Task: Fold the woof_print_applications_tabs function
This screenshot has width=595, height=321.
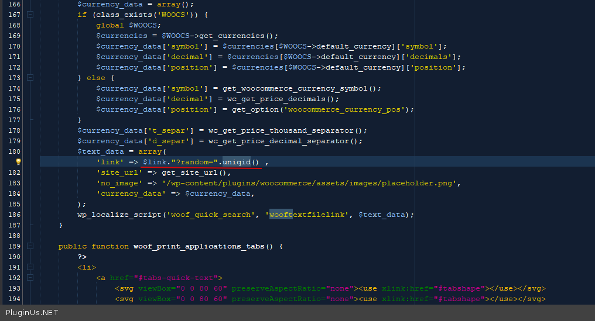Action: 30,246
